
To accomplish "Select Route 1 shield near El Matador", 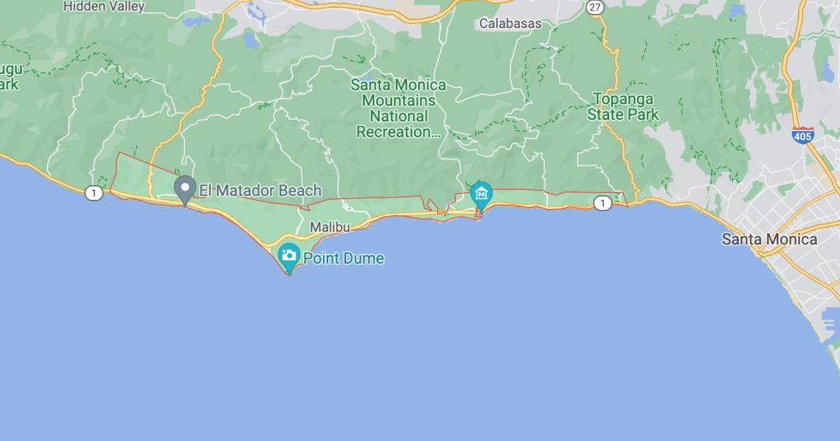I will pyautogui.click(x=94, y=193).
